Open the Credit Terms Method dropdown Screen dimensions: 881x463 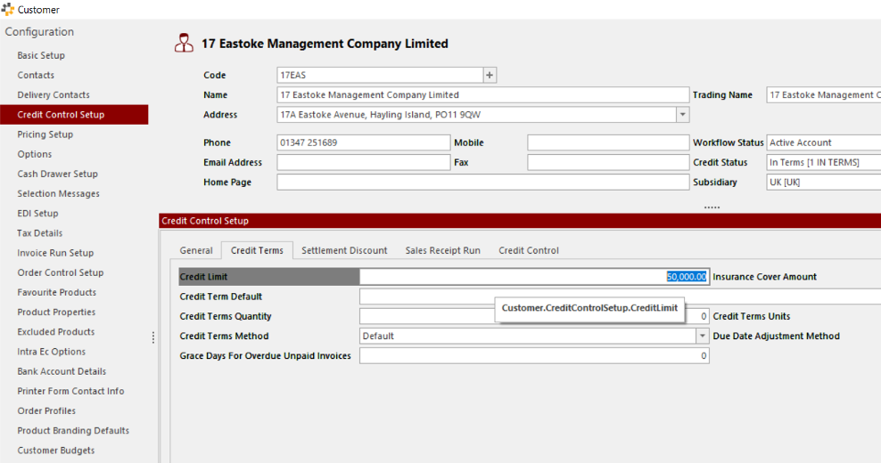click(x=702, y=337)
